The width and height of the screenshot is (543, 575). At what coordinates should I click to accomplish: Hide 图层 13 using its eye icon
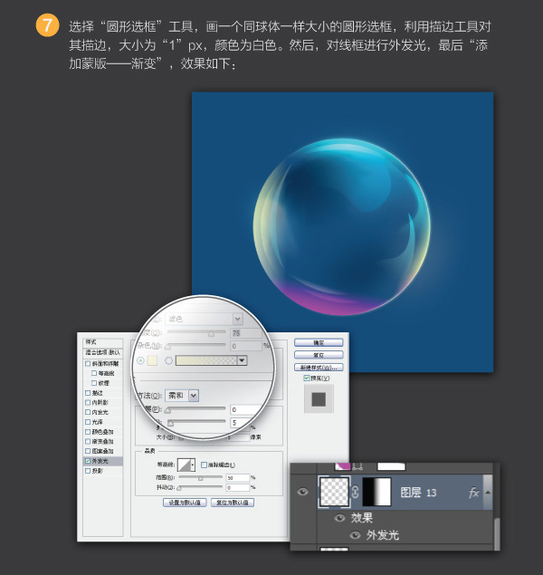303,493
